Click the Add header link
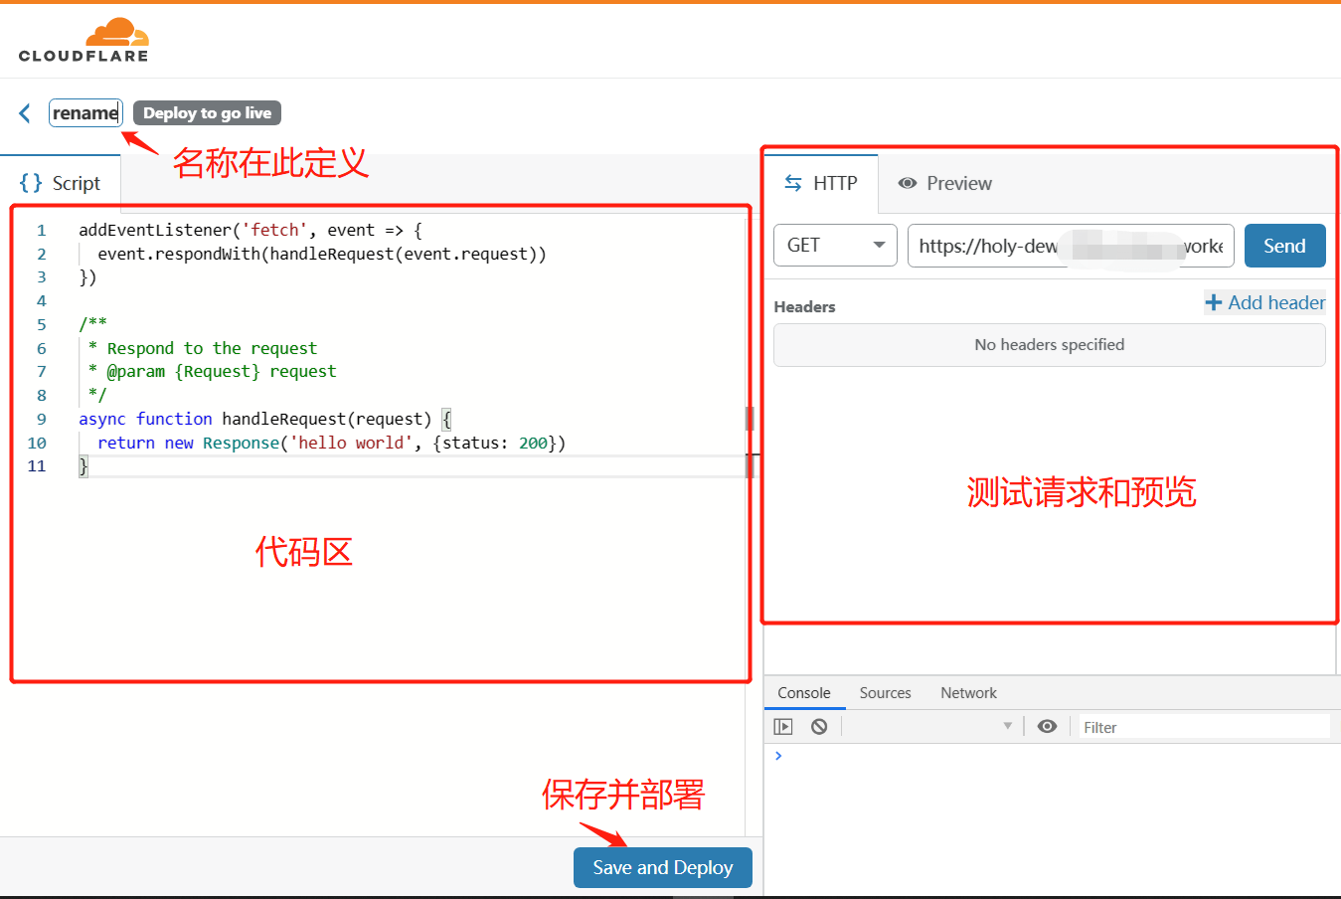The width and height of the screenshot is (1341, 899). tap(1264, 302)
